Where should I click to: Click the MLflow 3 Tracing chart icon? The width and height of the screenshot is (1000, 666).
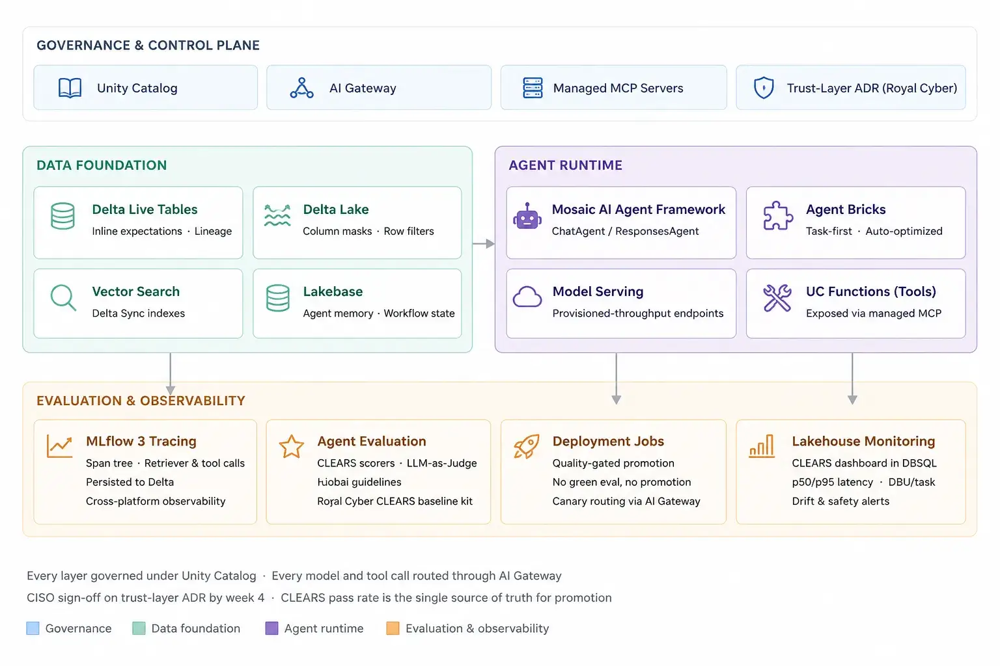59,446
